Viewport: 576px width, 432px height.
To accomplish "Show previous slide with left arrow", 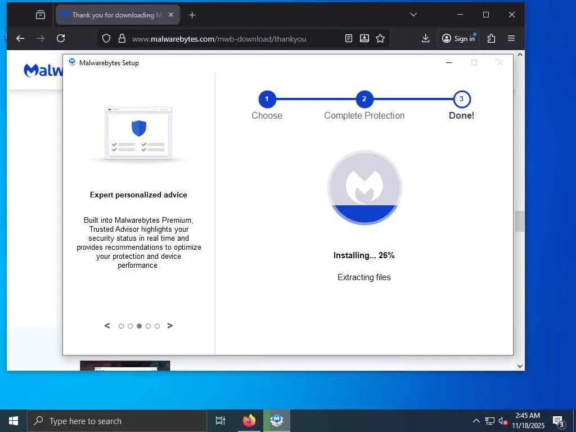I will [x=107, y=326].
